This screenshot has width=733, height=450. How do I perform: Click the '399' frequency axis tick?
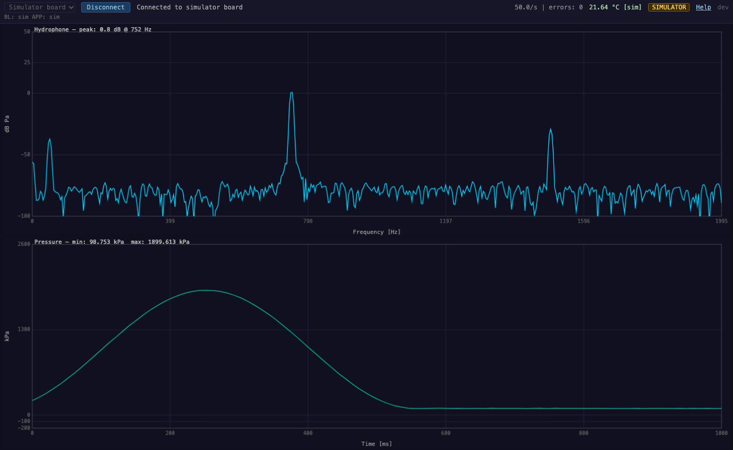pos(170,221)
